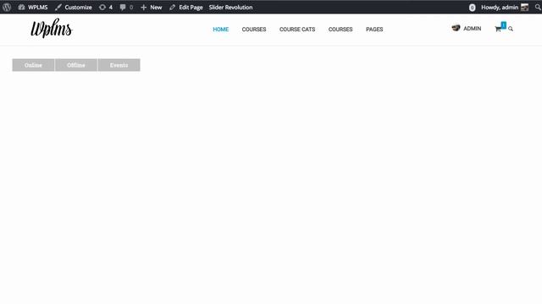Open the PAGES nav item
The width and height of the screenshot is (542, 304).
pyautogui.click(x=374, y=30)
